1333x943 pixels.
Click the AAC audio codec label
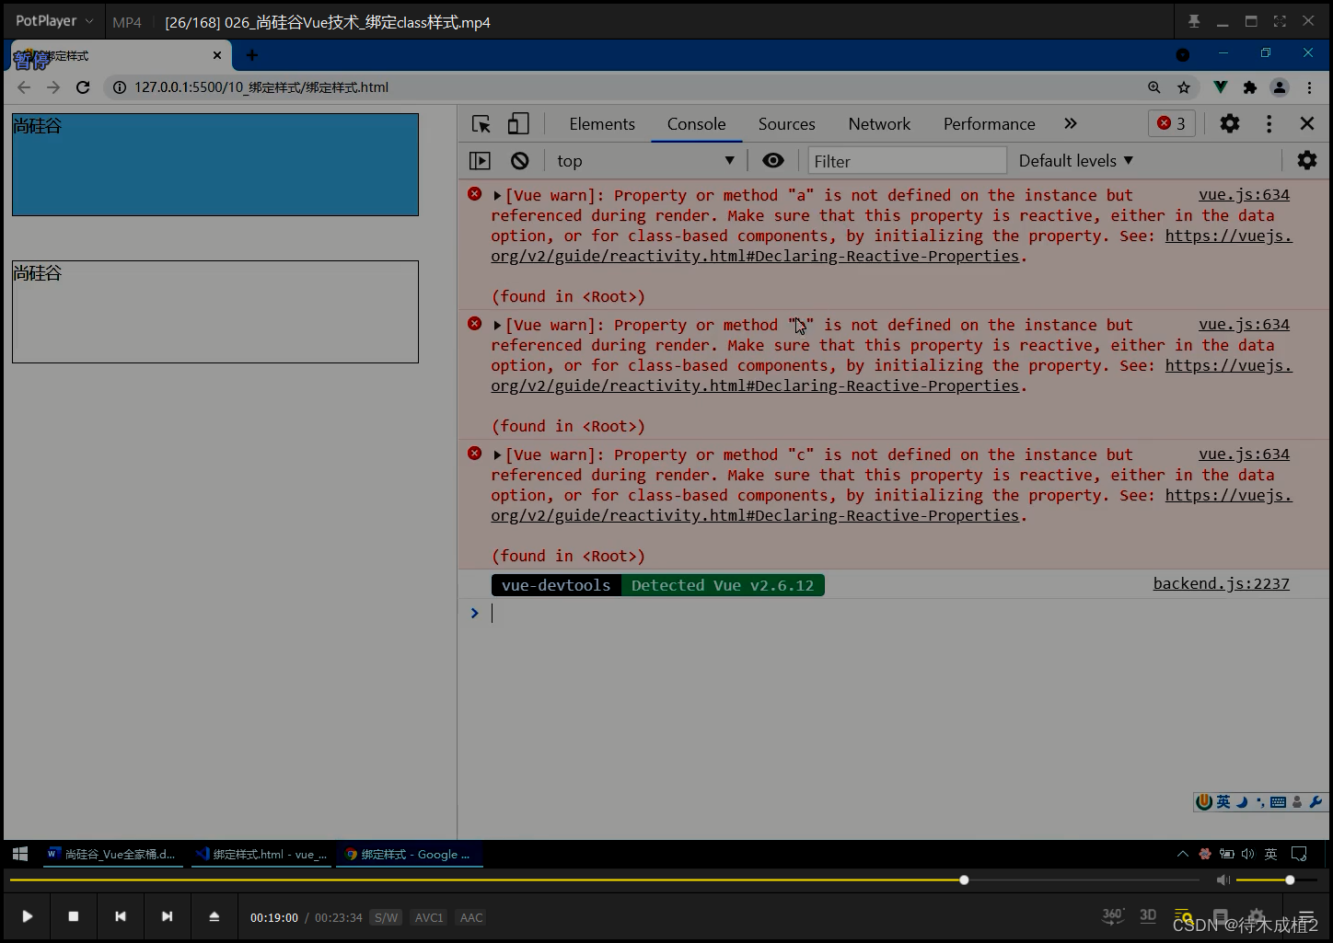point(471,917)
